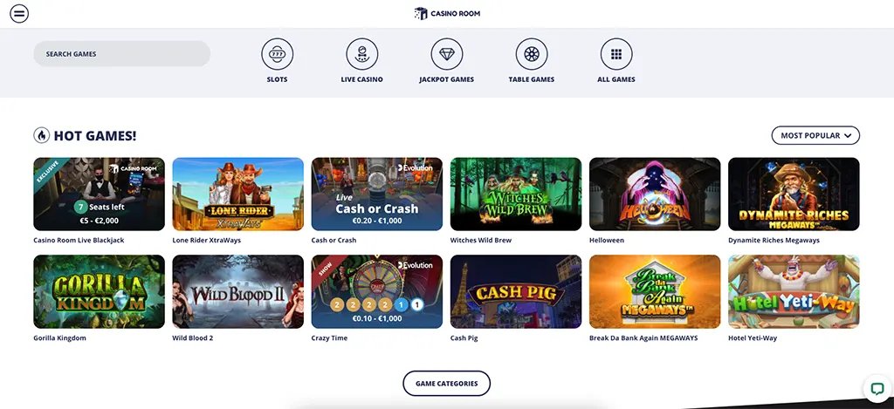This screenshot has width=894, height=409.
Task: Open the Table Games roulette icon
Action: 532,54
